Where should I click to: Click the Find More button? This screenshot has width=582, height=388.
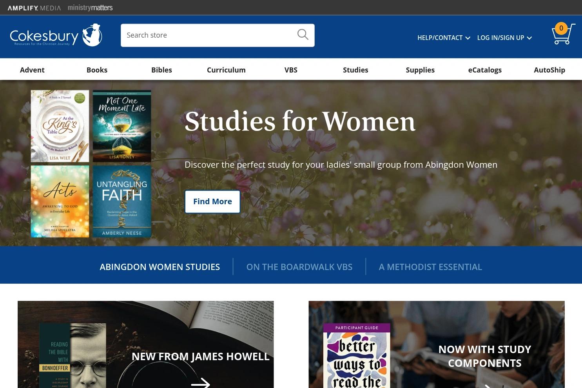[x=212, y=201]
